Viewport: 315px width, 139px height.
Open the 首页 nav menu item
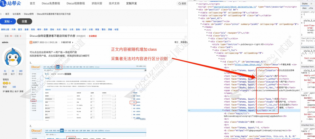click(32, 3)
